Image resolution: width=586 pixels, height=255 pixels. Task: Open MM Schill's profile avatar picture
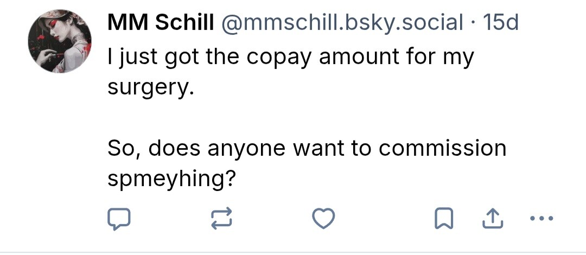[60, 42]
